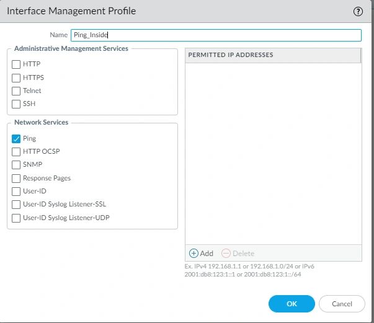374x323 pixels.
Task: Enable the HTTPS management service checkbox
Action: [x=17, y=77]
